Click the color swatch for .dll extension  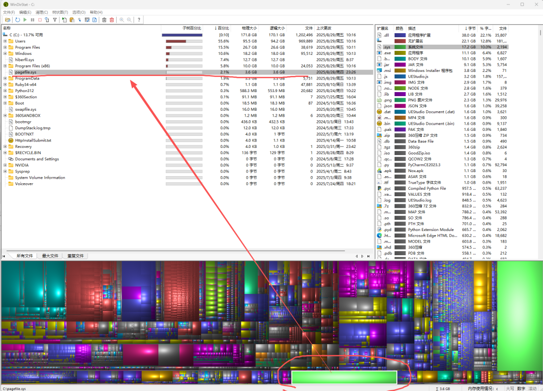point(400,35)
